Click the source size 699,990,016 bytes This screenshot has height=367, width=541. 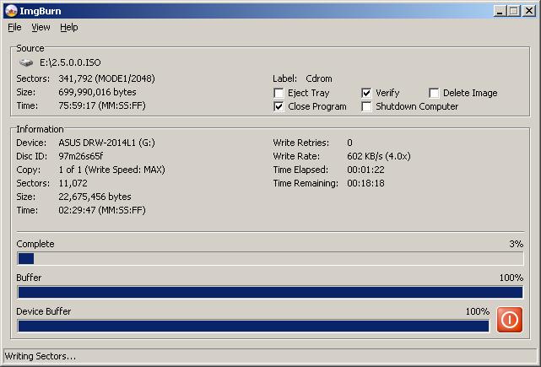coord(97,92)
